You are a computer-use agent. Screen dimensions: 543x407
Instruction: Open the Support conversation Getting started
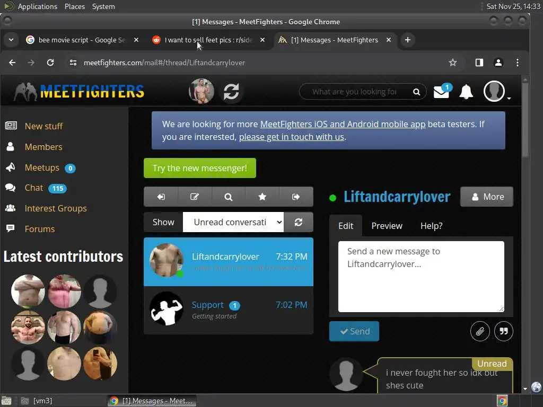tap(229, 311)
